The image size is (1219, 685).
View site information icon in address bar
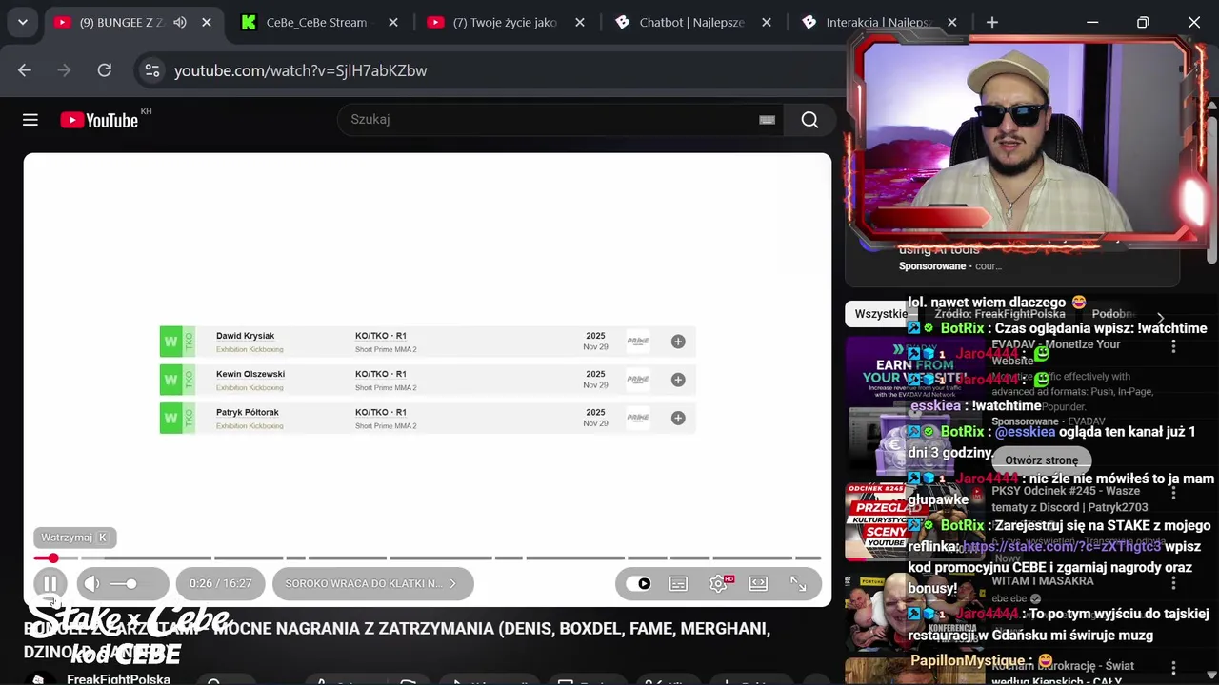151,70
